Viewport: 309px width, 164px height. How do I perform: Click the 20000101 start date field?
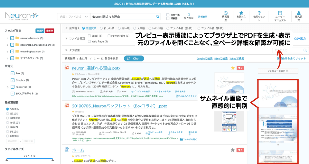coord(13,141)
